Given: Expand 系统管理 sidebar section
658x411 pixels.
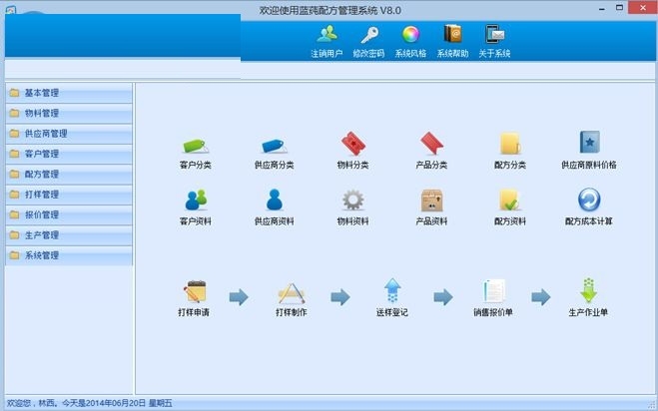Looking at the screenshot, I should point(69,255).
